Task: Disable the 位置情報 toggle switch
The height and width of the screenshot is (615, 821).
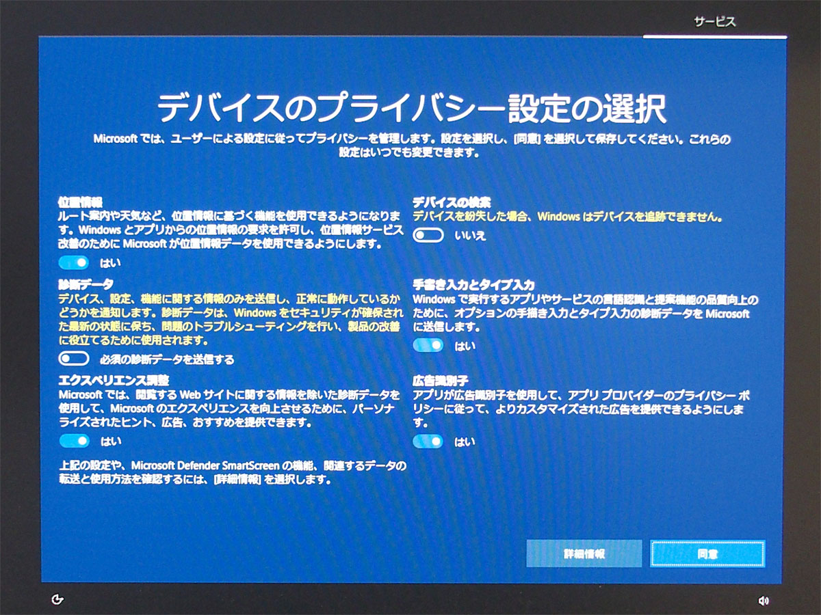Action: [x=74, y=263]
